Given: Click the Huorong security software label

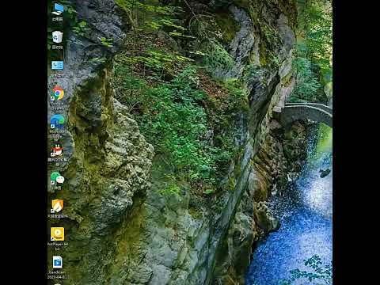Looking at the screenshot, I should coord(58,216).
